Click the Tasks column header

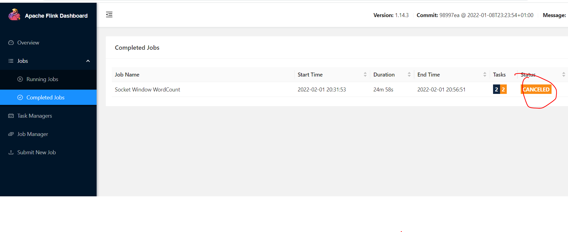coord(499,75)
